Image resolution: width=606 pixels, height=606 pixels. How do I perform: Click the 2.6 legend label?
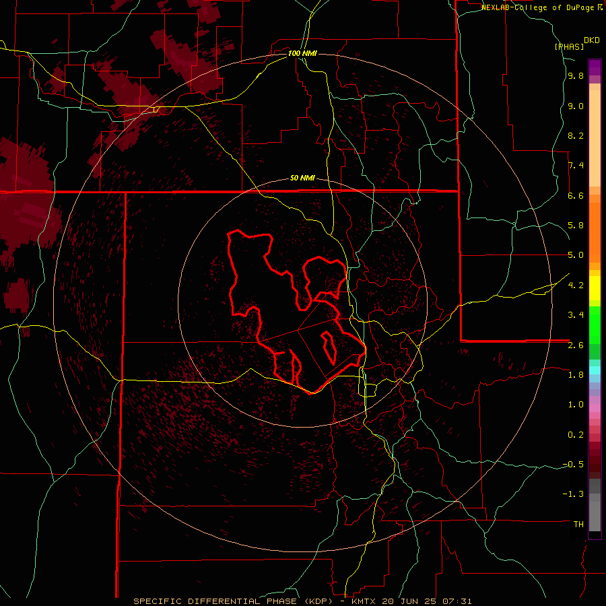[576, 345]
